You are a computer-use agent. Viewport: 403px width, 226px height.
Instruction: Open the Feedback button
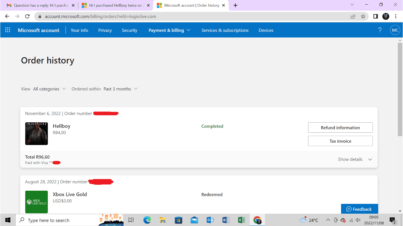pos(359,209)
